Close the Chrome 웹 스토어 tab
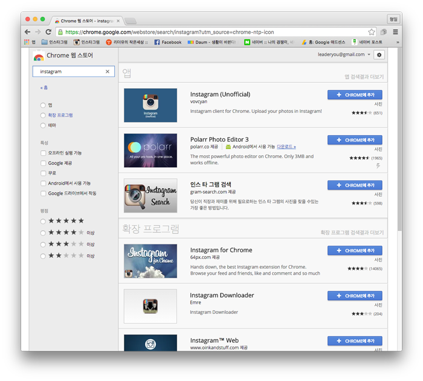Image resolution: width=423 pixels, height=381 pixels. (118, 21)
